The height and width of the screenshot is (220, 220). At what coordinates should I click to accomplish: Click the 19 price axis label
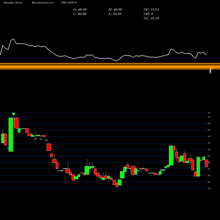click(209, 188)
